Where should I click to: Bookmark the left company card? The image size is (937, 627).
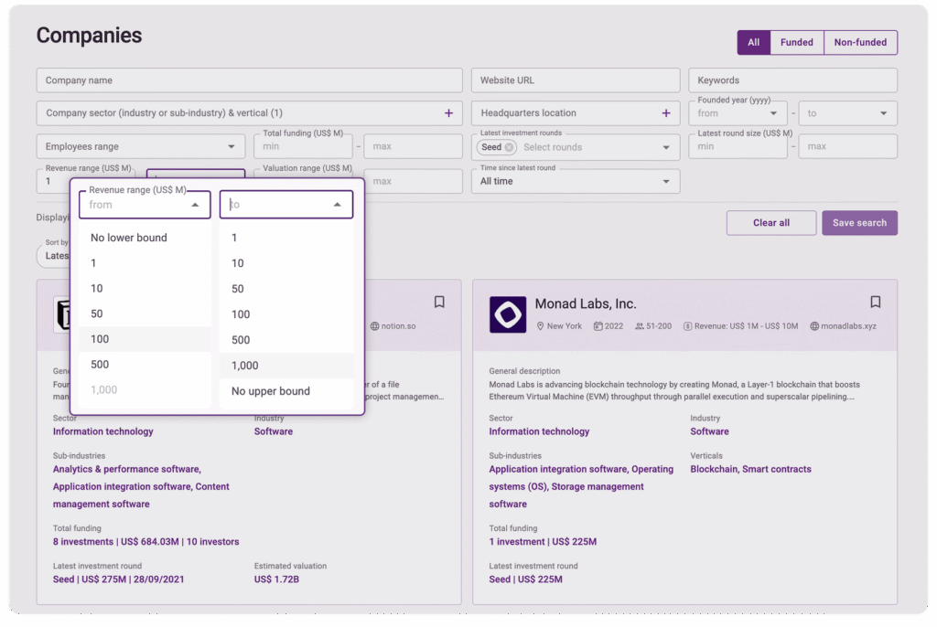(439, 302)
